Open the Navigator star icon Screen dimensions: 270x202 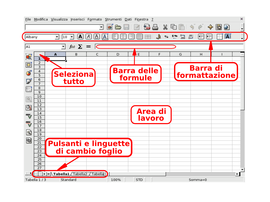coord(210,27)
